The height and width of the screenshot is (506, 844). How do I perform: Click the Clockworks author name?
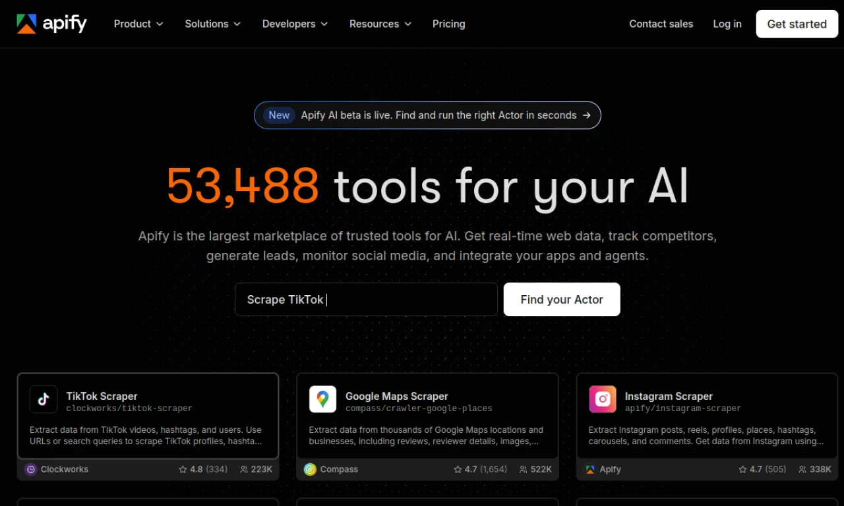click(x=65, y=469)
